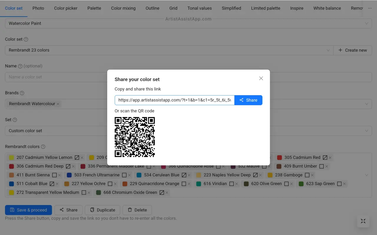This screenshot has width=377, height=235.
Task: Click the Create new button
Action: click(353, 50)
